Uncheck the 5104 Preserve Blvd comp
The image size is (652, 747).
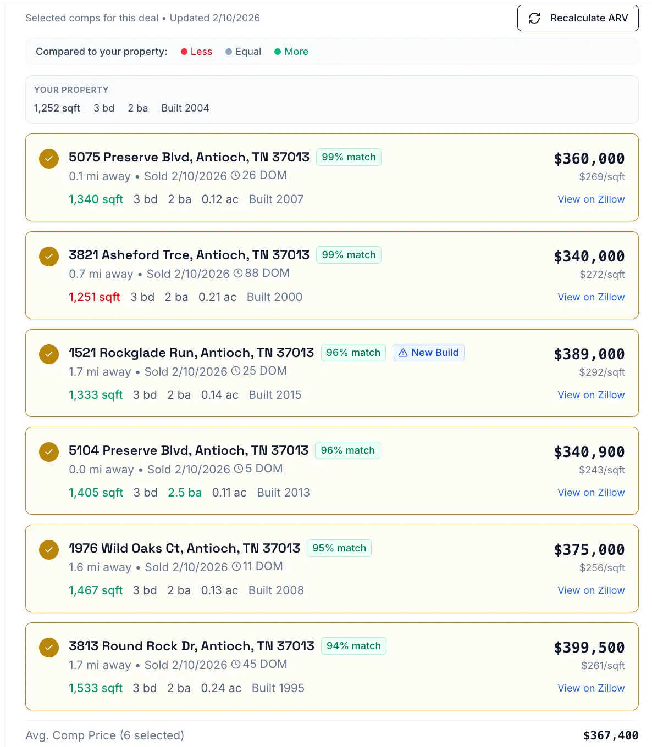tap(49, 452)
